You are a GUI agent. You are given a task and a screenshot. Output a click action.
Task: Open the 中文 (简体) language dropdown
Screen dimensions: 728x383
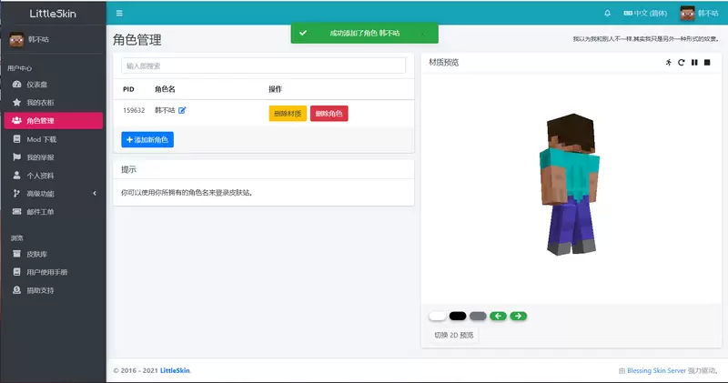tap(645, 14)
